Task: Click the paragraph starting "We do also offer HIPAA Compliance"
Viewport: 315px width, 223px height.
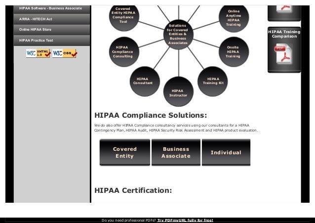Action: (x=176, y=128)
